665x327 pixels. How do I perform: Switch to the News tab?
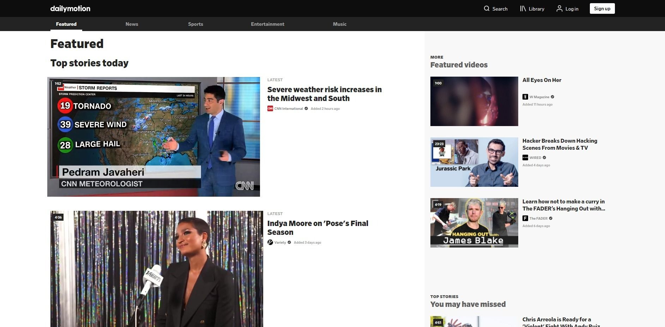click(x=132, y=24)
